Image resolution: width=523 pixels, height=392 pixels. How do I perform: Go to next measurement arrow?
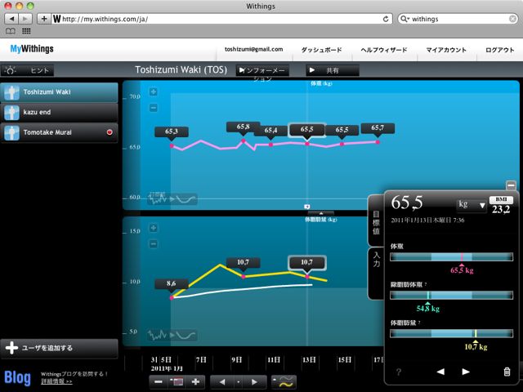(x=466, y=372)
